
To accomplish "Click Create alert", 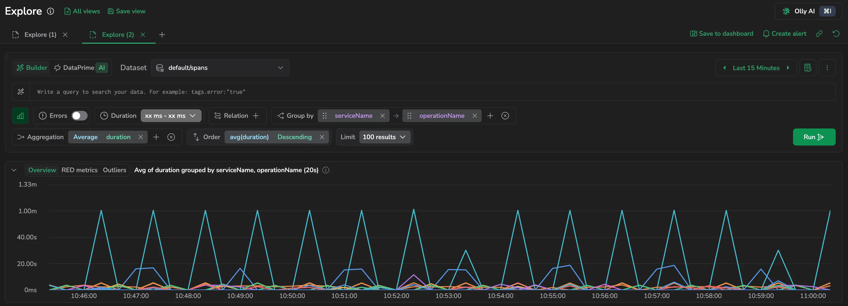I will pos(785,34).
